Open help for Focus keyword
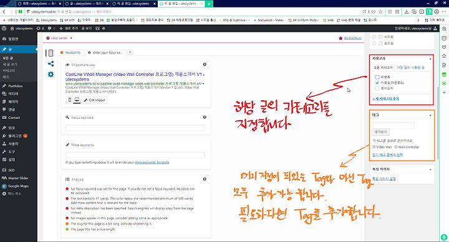The height and width of the screenshot is (242, 449). click(205, 117)
